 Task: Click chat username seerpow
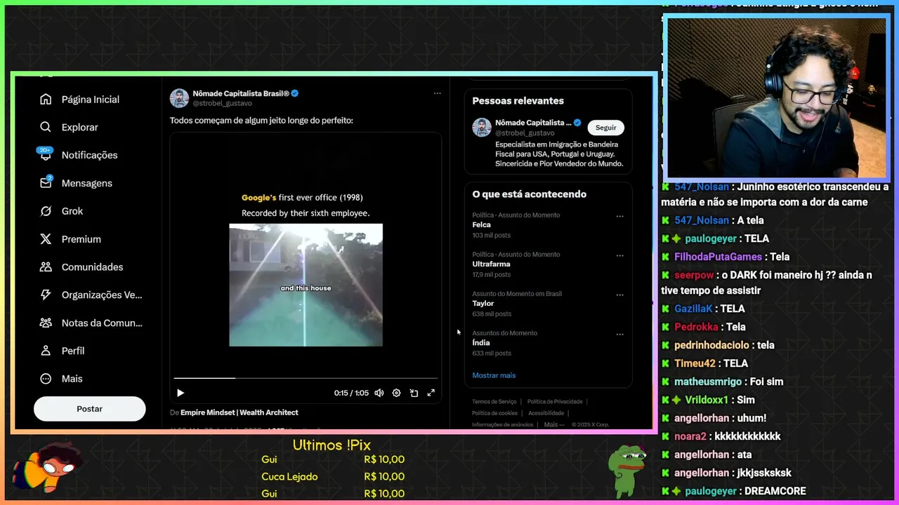[694, 275]
